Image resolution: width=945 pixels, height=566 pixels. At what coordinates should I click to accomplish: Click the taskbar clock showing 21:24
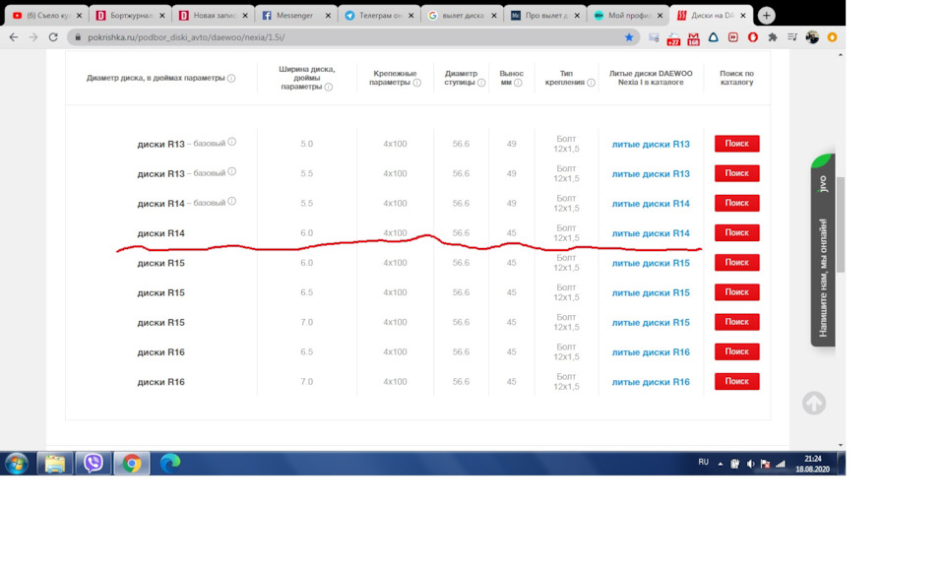[812, 464]
